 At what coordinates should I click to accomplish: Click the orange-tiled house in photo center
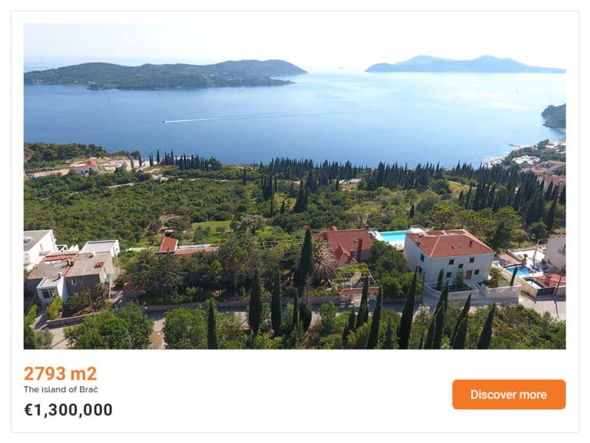(x=346, y=245)
